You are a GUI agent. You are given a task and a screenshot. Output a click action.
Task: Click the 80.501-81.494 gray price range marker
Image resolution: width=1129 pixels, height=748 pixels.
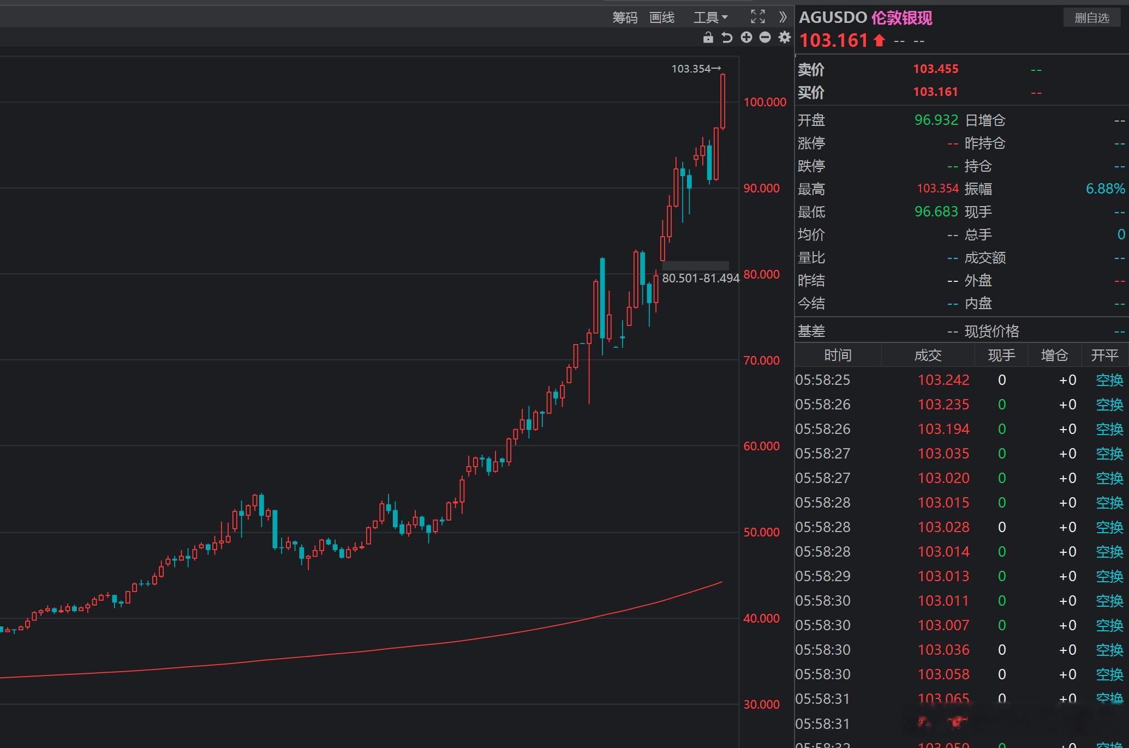tap(695, 266)
